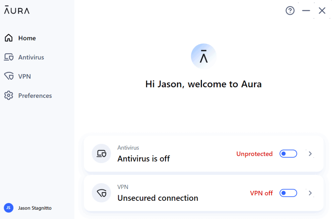Open Jason Stagnitto account name
Viewport: 332px width, 219px height.
click(x=35, y=208)
